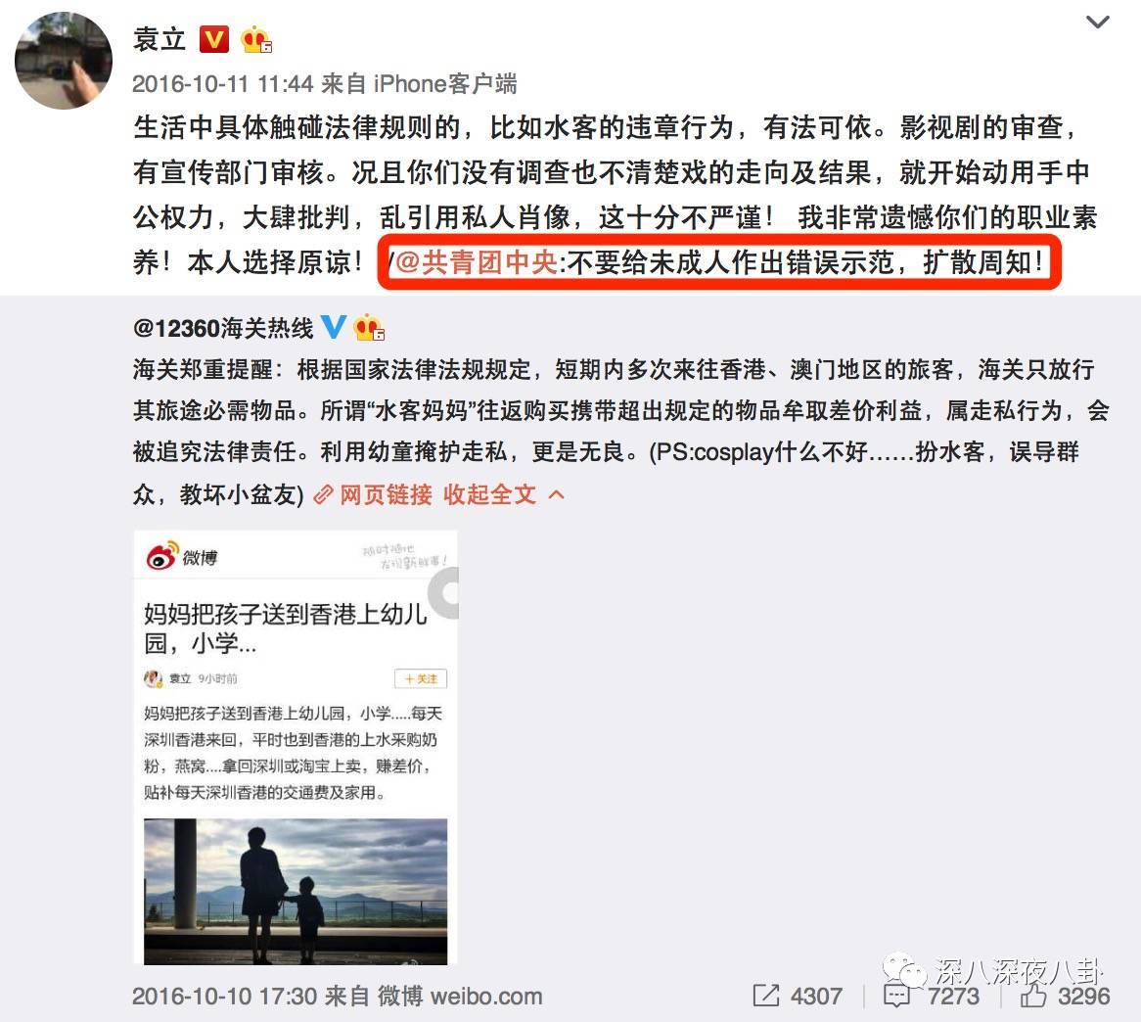
Task: Collapse the post with 收起全文
Action: 489,495
